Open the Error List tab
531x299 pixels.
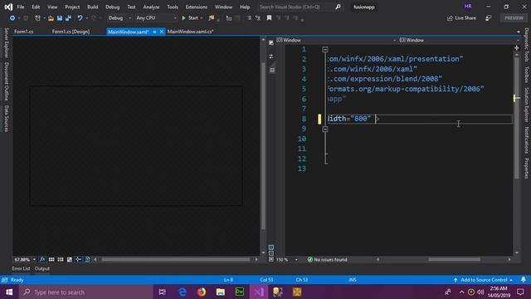tap(21, 269)
